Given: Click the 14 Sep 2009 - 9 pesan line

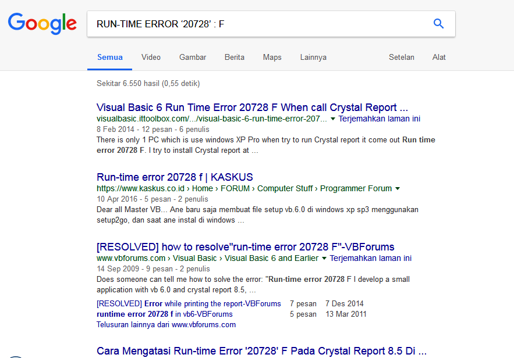Looking at the screenshot, I should pyautogui.click(x=153, y=268).
